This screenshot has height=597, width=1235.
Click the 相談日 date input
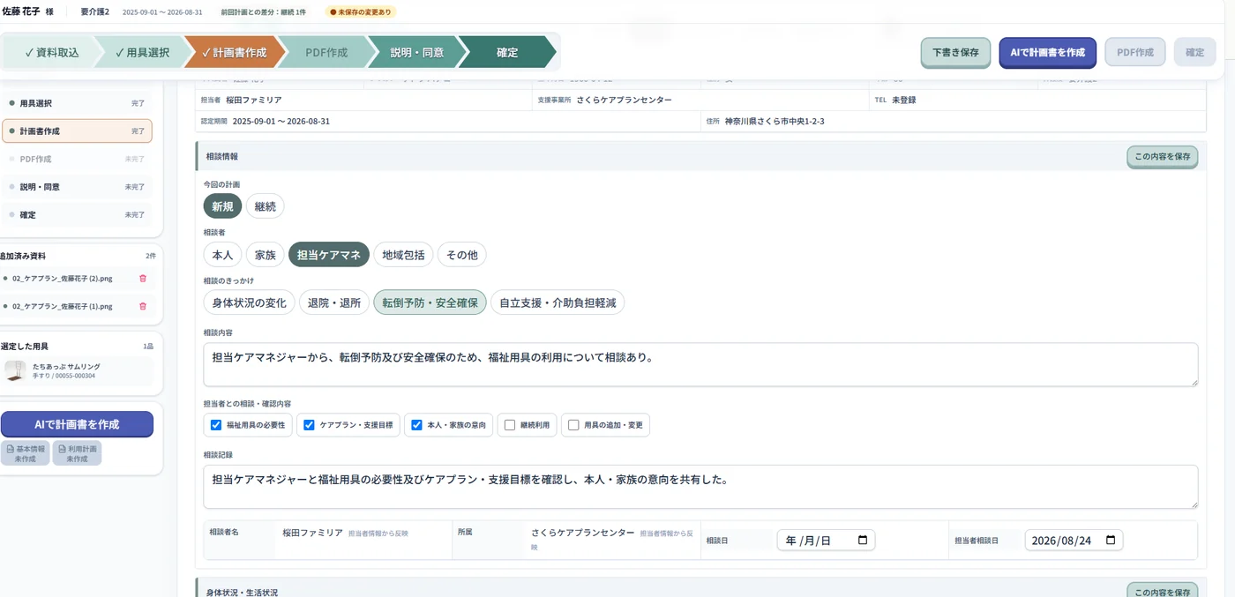click(x=826, y=541)
